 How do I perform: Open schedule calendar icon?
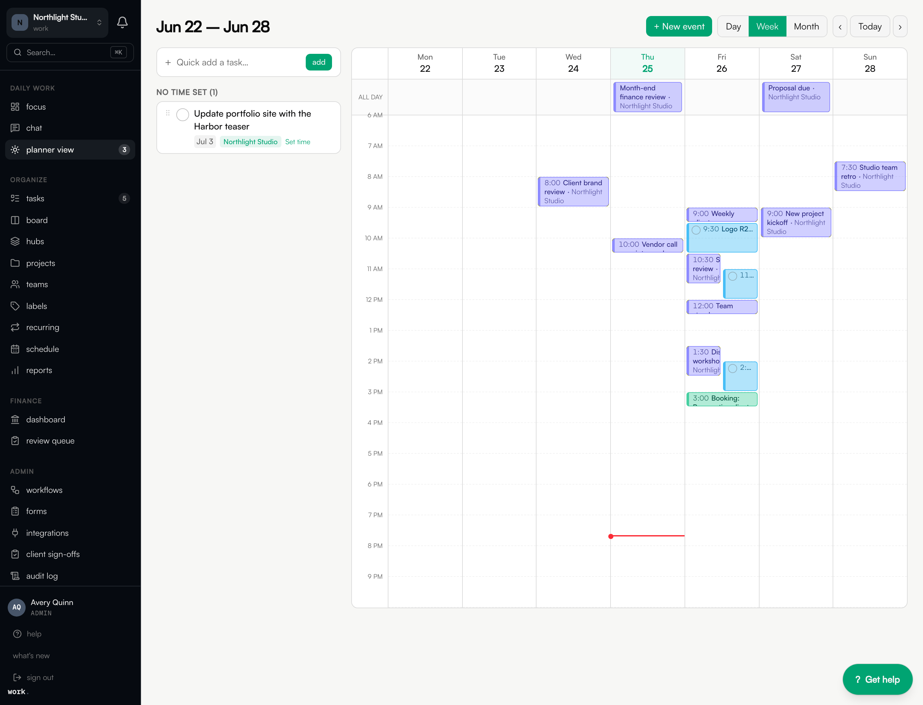click(x=15, y=349)
